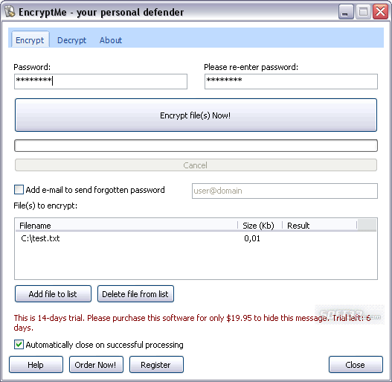Click the Size (Kb) column header
The height and width of the screenshot is (382, 392).
tap(260, 226)
